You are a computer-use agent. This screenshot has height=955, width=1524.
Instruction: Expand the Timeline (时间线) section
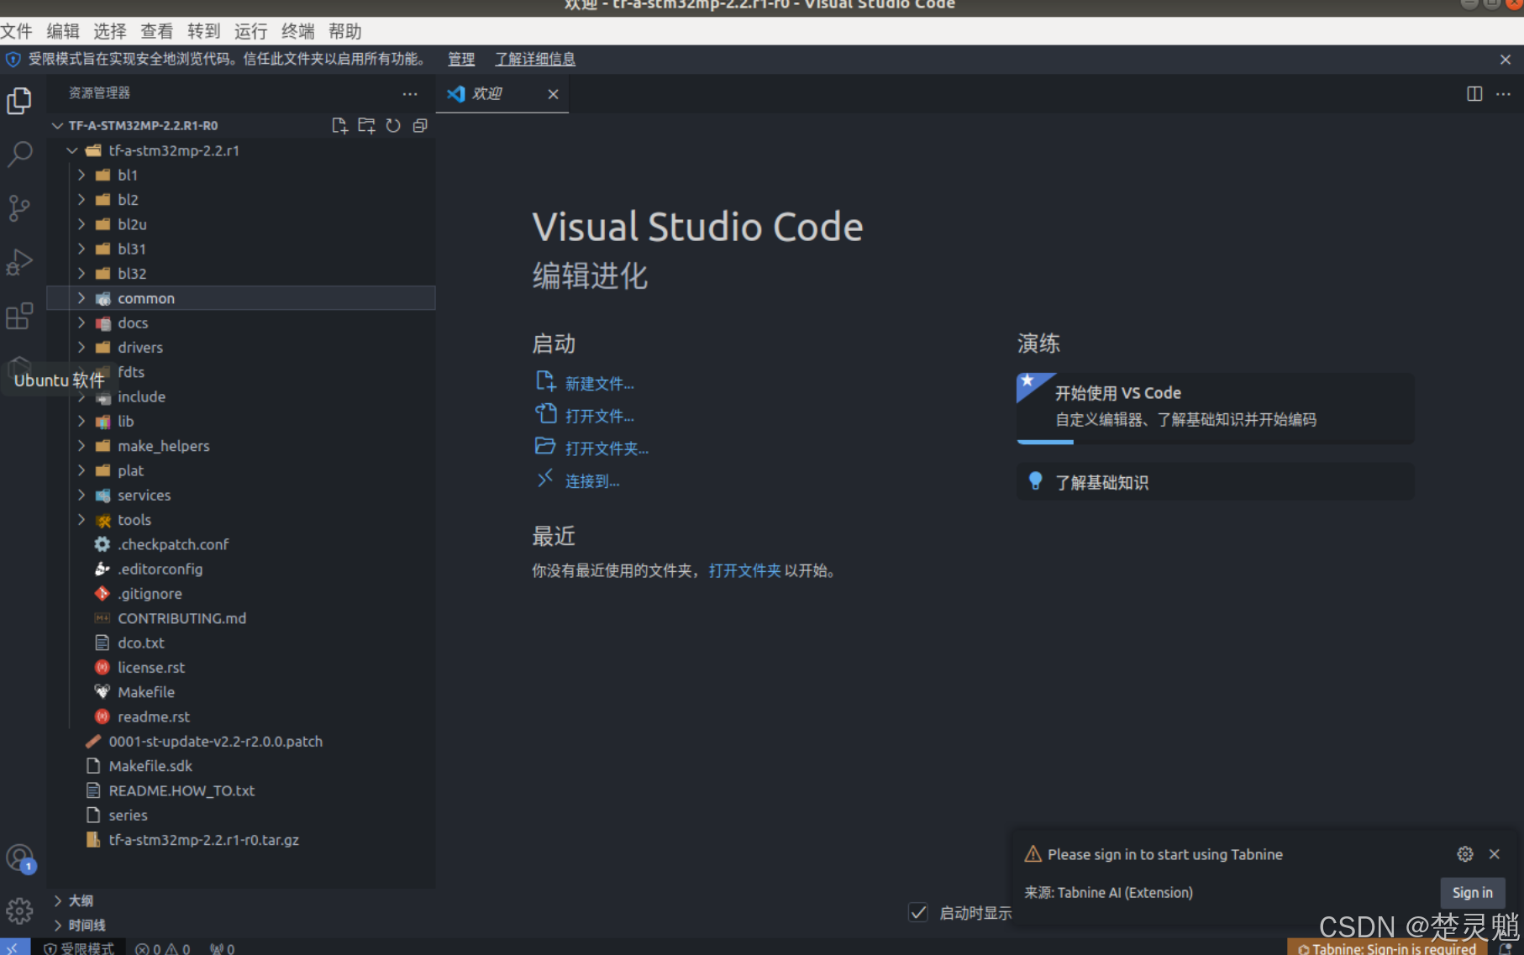coord(241,925)
